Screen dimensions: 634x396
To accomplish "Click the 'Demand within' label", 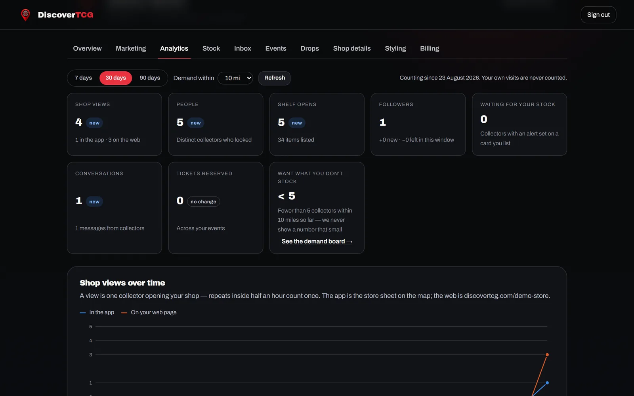I will tap(194, 78).
